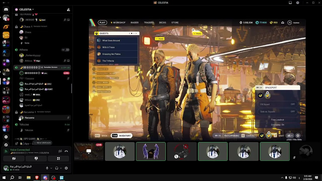Select LIVE stream thumbnail tile
The width and height of the screenshot is (322, 181).
89,151
